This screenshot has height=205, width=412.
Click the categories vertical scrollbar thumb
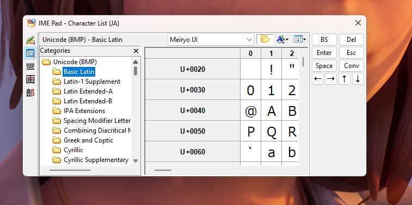[x=136, y=71]
